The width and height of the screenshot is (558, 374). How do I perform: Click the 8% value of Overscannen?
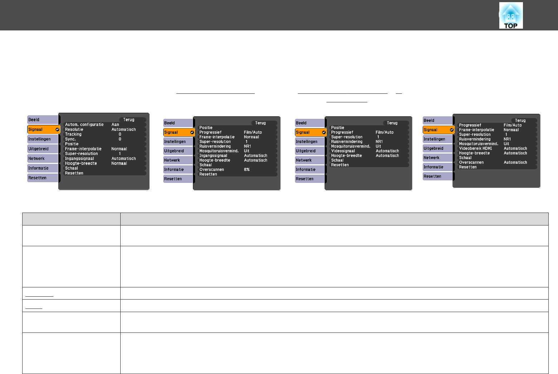(247, 170)
